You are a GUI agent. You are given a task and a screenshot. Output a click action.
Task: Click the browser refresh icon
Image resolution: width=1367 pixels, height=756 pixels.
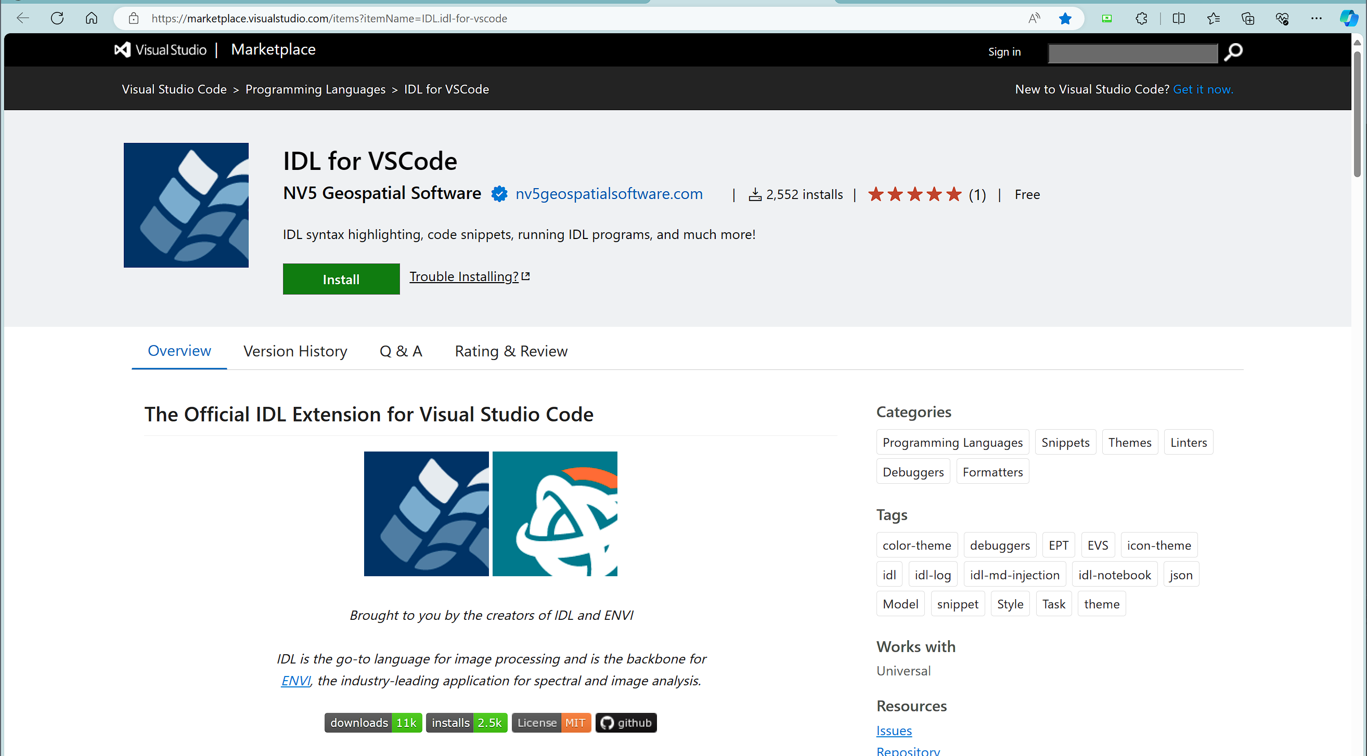(x=57, y=19)
